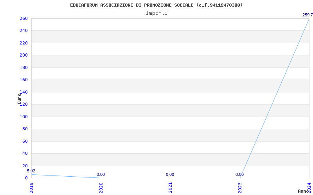Click the declining line segment from 2019 to 2020
The width and height of the screenshot is (313, 195).
[66, 176]
